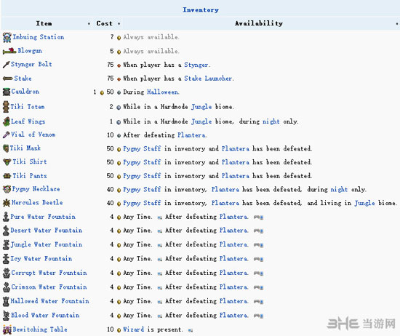Follow the Jungle link in Tiki Totem row

[201, 107]
